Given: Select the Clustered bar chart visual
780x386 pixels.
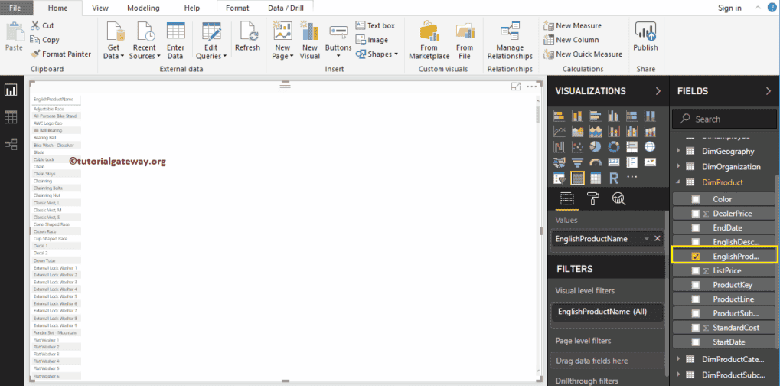Looking at the screenshot, I should 596,116.
